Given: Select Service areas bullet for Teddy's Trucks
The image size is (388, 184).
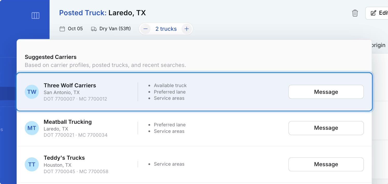Looking at the screenshot, I should [169, 164].
